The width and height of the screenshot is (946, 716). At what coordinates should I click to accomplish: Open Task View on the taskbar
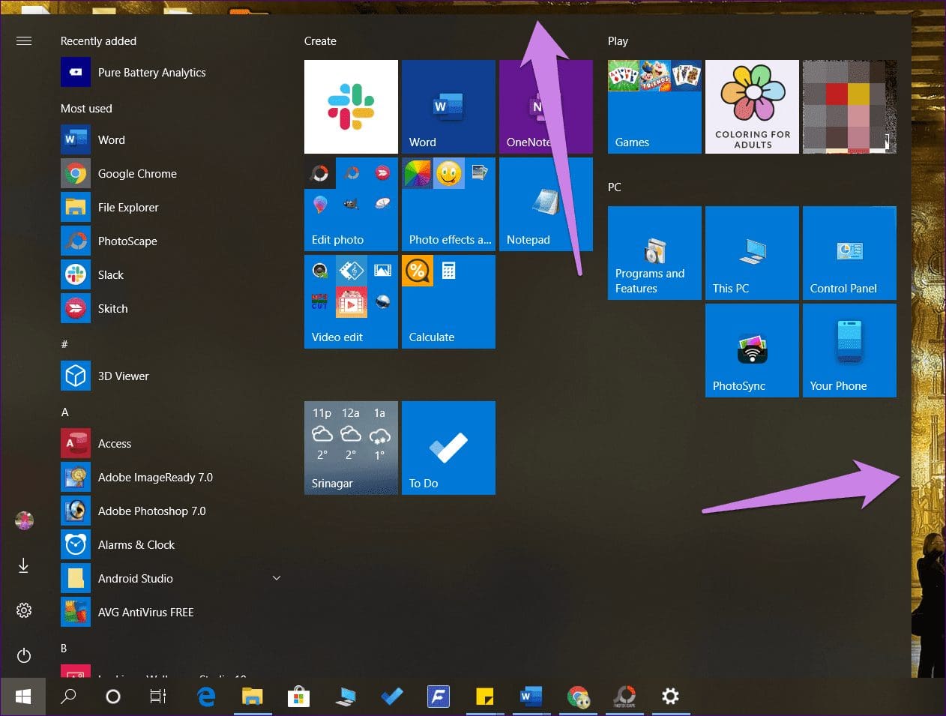tap(158, 697)
